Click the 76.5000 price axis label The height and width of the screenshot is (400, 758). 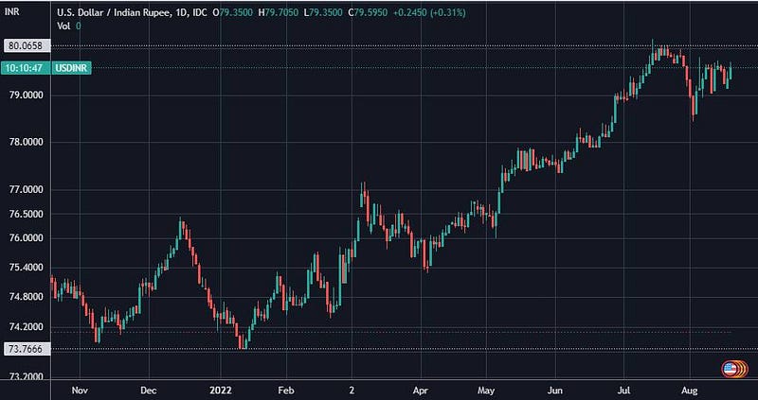[x=27, y=214]
